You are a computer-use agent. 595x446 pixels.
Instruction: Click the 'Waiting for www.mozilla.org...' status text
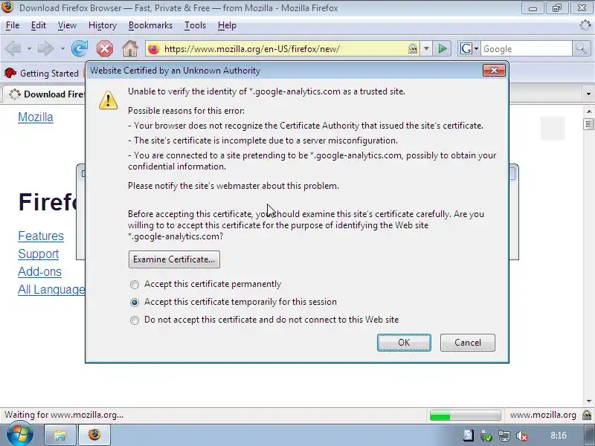click(x=64, y=415)
